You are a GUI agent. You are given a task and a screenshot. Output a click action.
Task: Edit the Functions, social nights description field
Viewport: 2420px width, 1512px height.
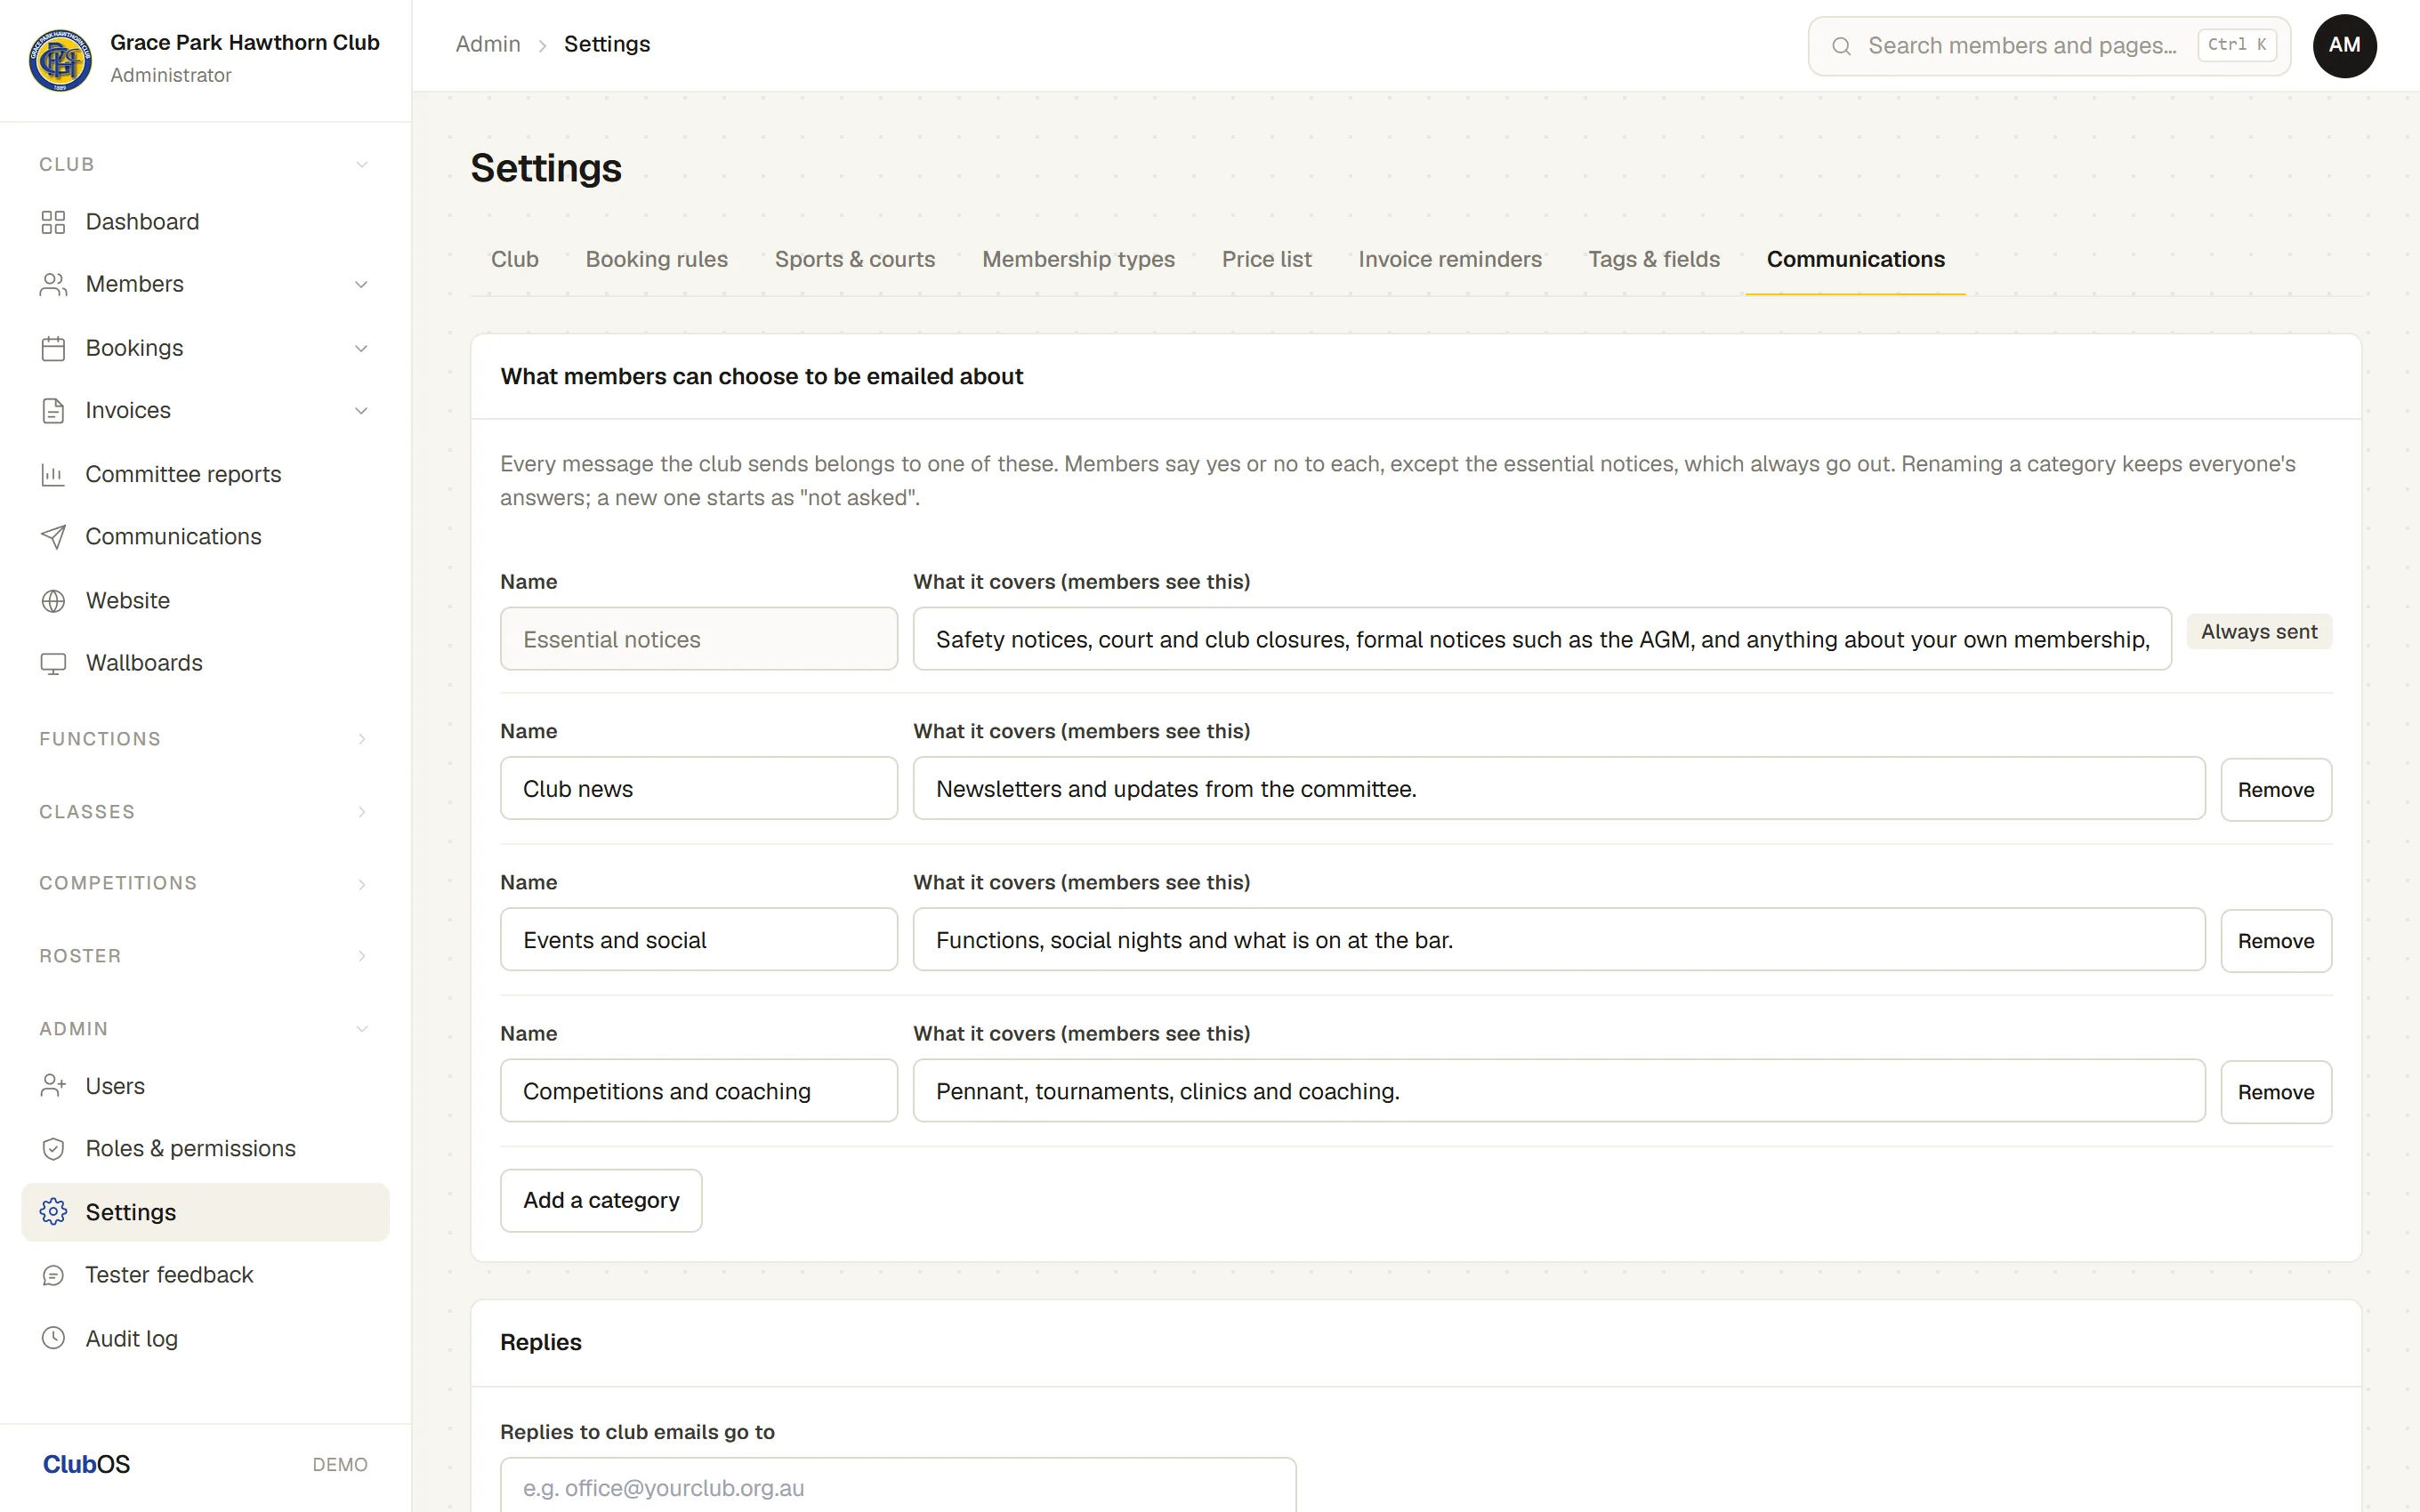point(1559,940)
